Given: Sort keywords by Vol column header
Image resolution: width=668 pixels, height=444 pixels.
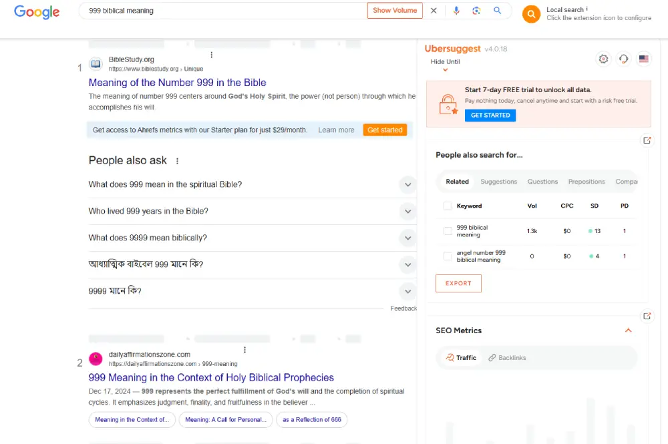Looking at the screenshot, I should click(532, 206).
